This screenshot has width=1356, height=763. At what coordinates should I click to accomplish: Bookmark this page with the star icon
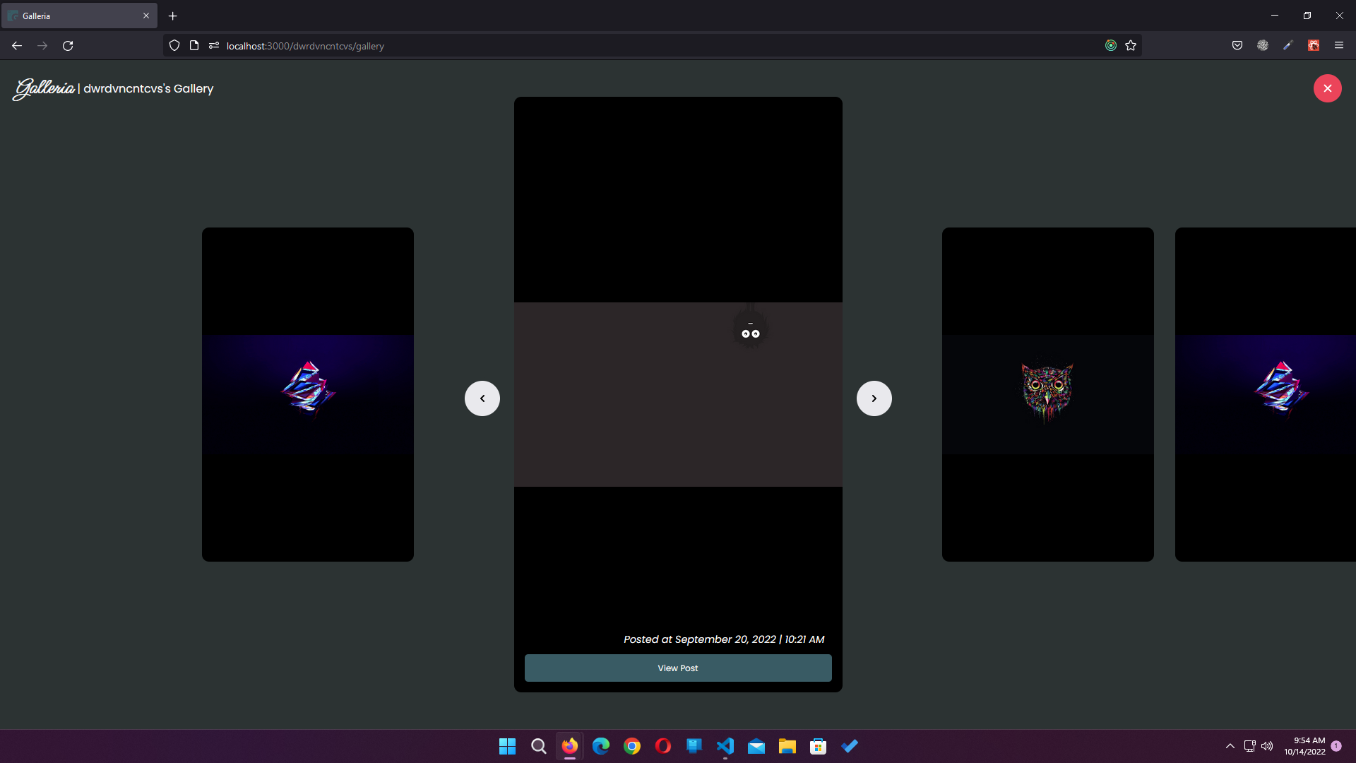point(1131,46)
